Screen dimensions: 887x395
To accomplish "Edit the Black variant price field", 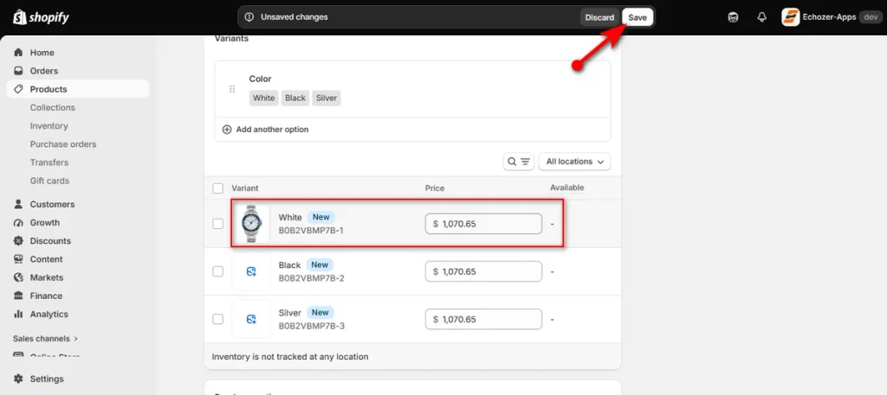I will click(483, 271).
